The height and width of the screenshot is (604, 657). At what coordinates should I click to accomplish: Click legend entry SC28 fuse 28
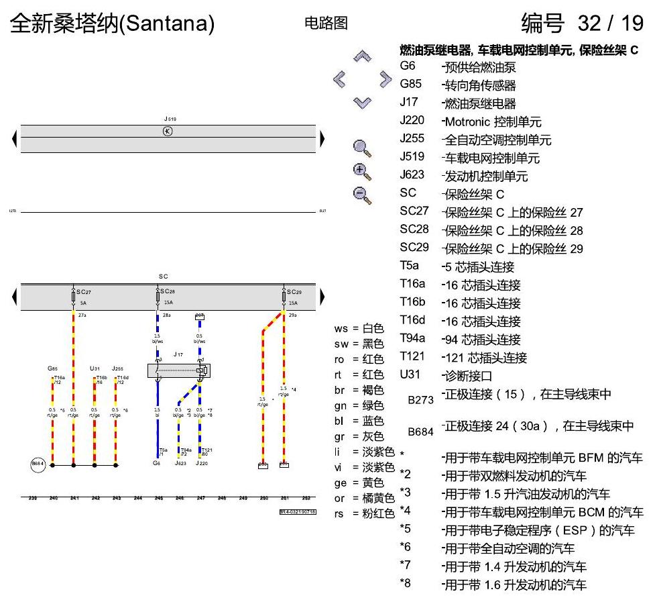[491, 230]
